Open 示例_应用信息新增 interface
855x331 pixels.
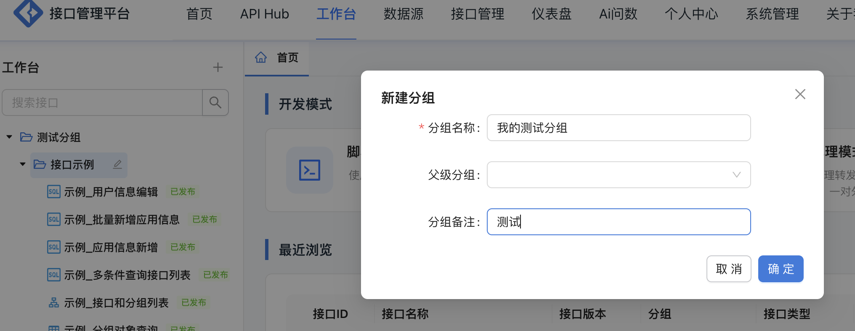(111, 247)
